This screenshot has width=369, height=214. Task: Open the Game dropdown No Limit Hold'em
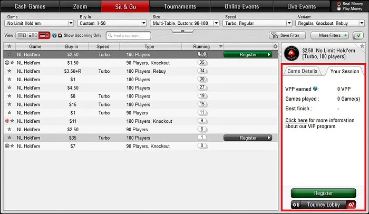pyautogui.click(x=39, y=23)
